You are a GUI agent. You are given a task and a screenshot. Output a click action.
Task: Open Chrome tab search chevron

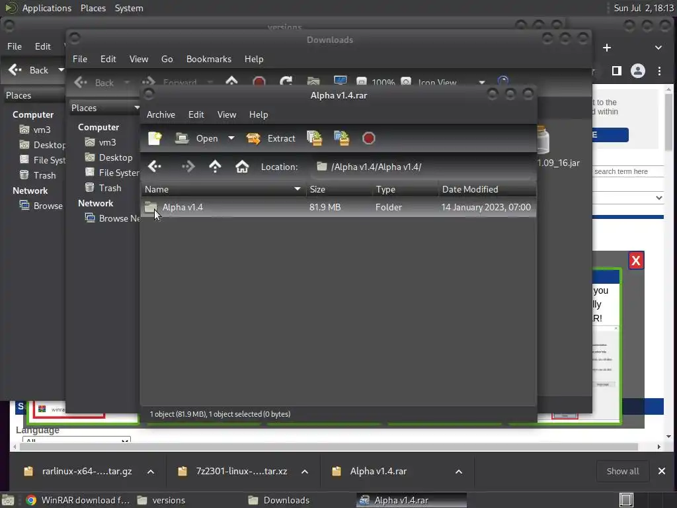[x=658, y=48]
